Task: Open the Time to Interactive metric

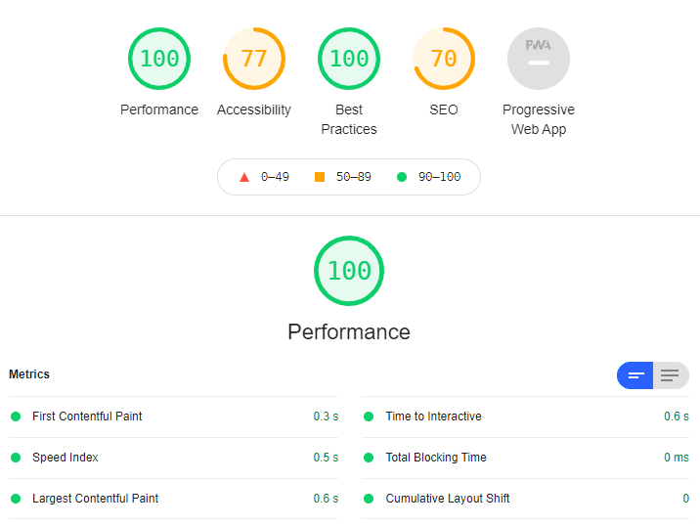Action: point(525,416)
